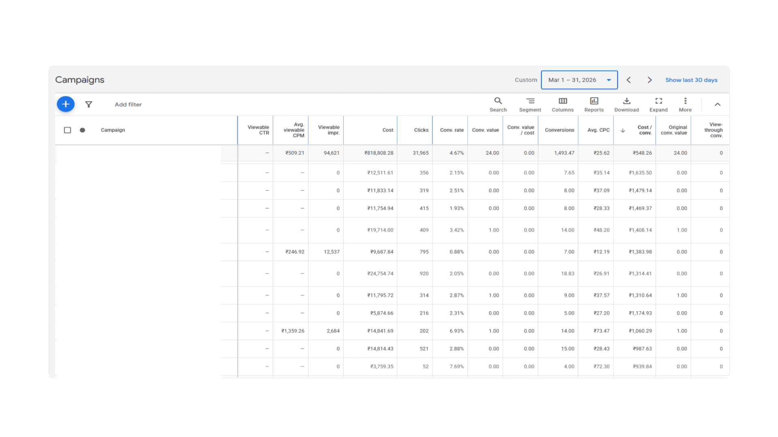Image resolution: width=778 pixels, height=437 pixels.
Task: Select all campaigns checkbox in header
Action: [68, 130]
